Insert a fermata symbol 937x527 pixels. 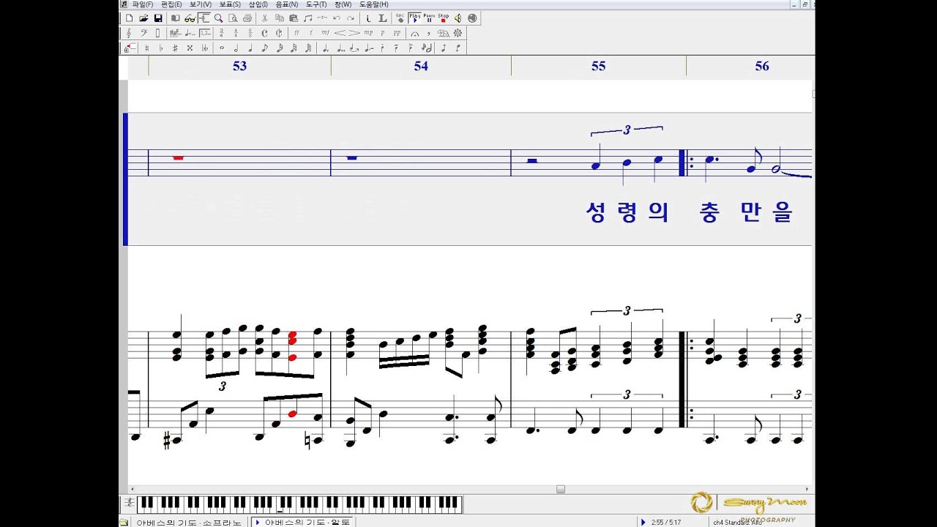point(415,33)
